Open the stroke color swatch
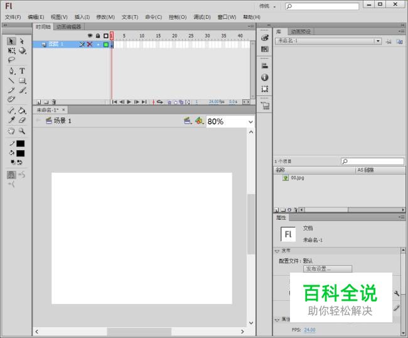 [20, 144]
